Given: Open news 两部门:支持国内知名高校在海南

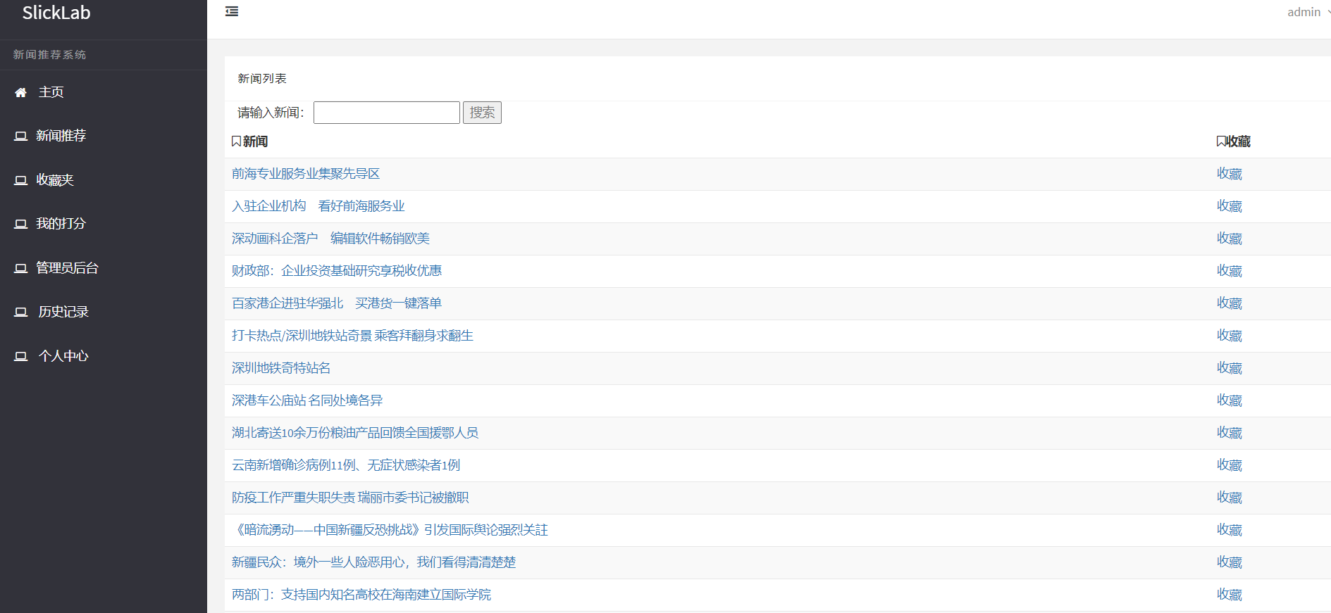Looking at the screenshot, I should tap(361, 595).
